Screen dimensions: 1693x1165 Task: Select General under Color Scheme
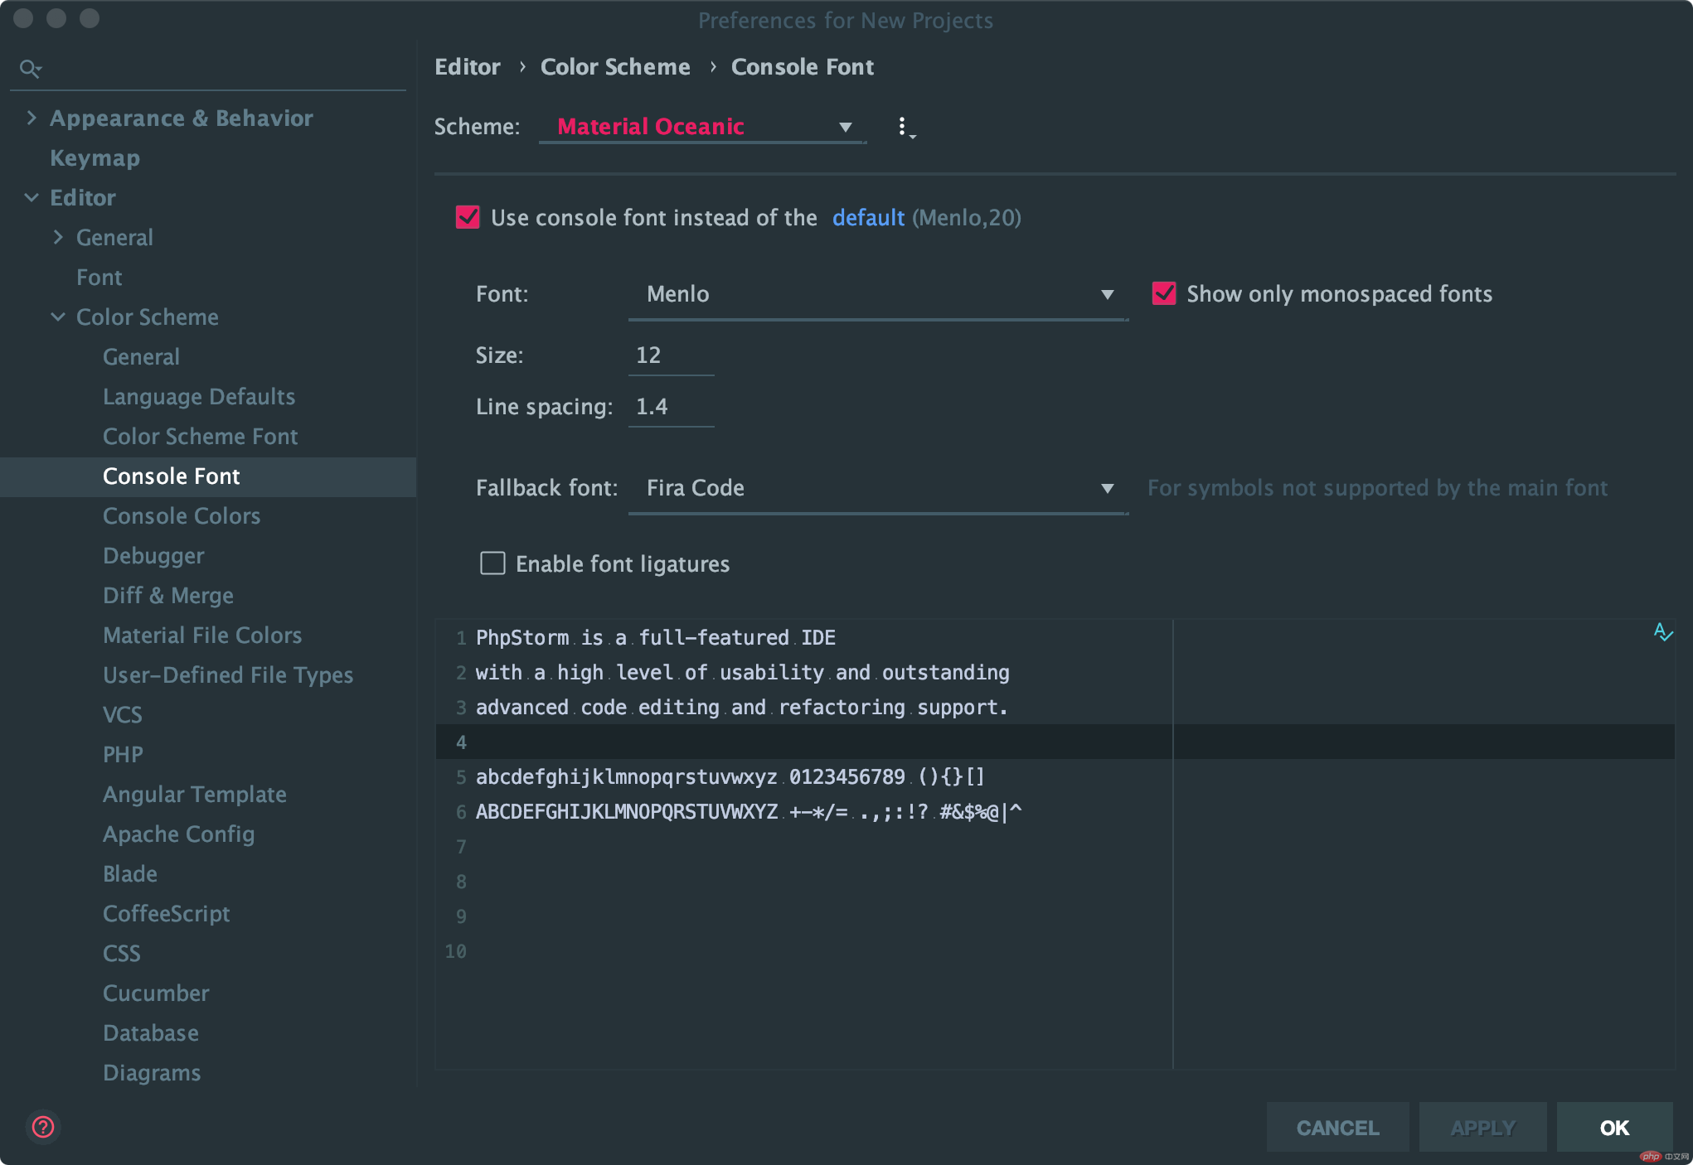point(141,356)
